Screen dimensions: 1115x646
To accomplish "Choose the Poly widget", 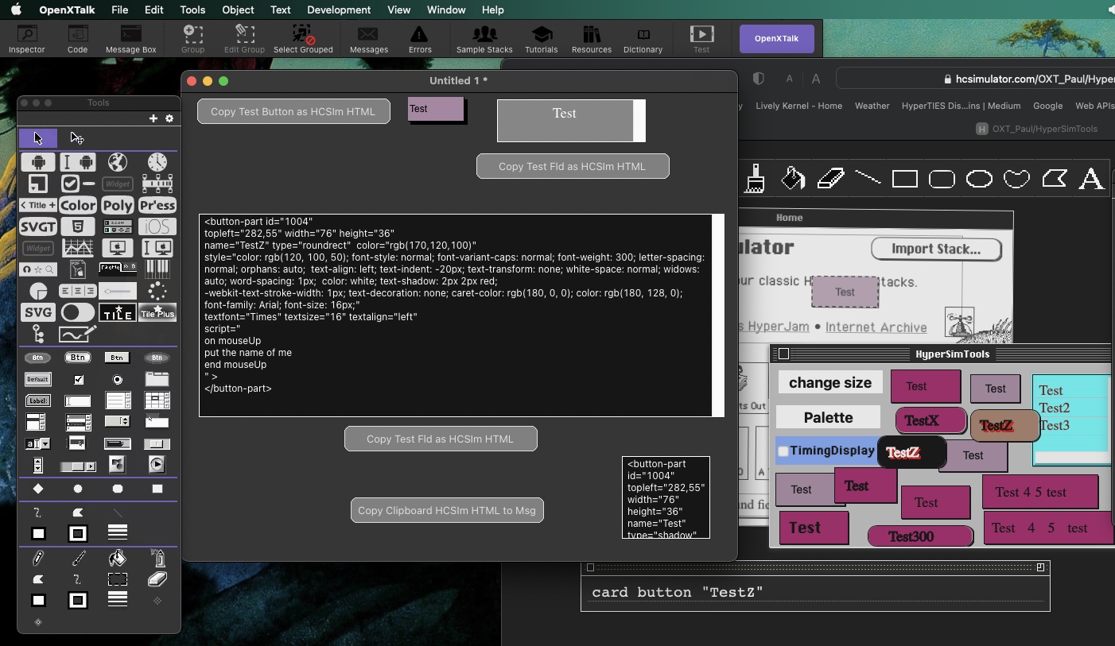I will coord(118,205).
